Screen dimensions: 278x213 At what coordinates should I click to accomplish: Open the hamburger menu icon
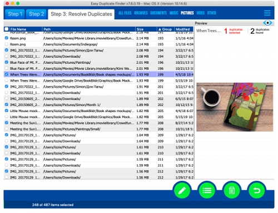[267, 13]
